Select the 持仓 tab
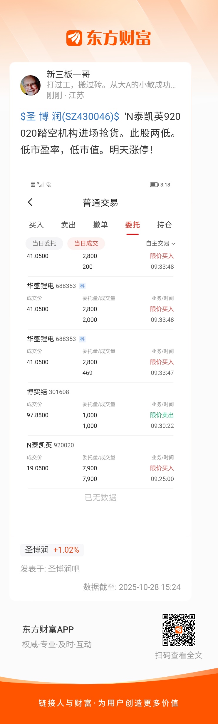This screenshot has height=724, width=218. tap(164, 225)
